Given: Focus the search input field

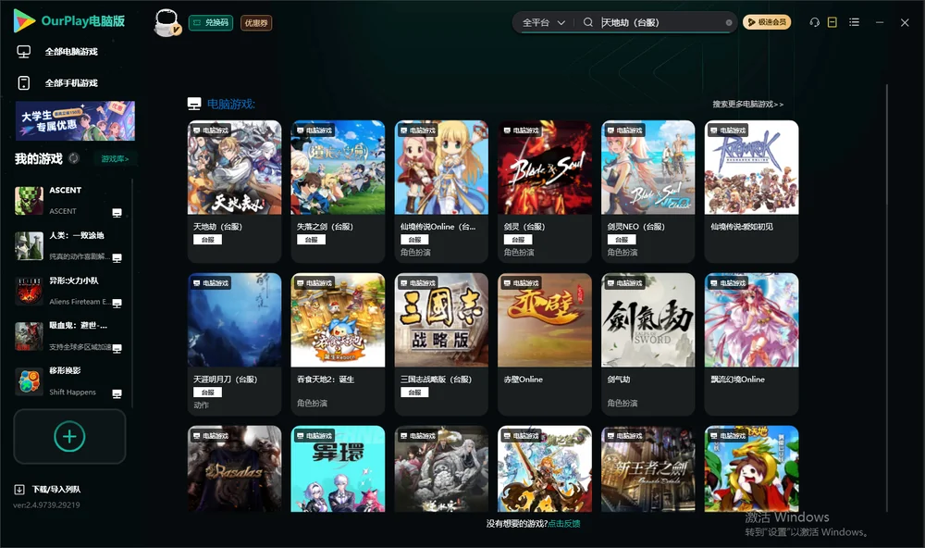Looking at the screenshot, I should 661,22.
